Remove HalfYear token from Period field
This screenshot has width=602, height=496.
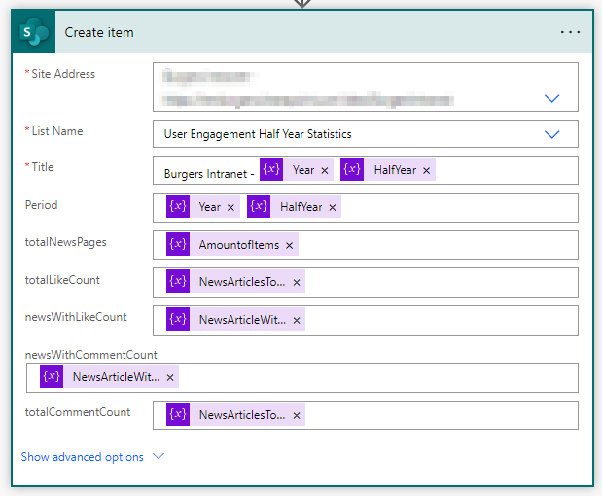point(333,208)
